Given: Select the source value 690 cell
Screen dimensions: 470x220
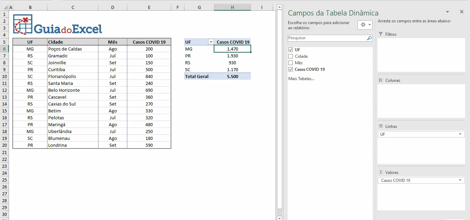Looking at the screenshot, I should pos(149,90).
